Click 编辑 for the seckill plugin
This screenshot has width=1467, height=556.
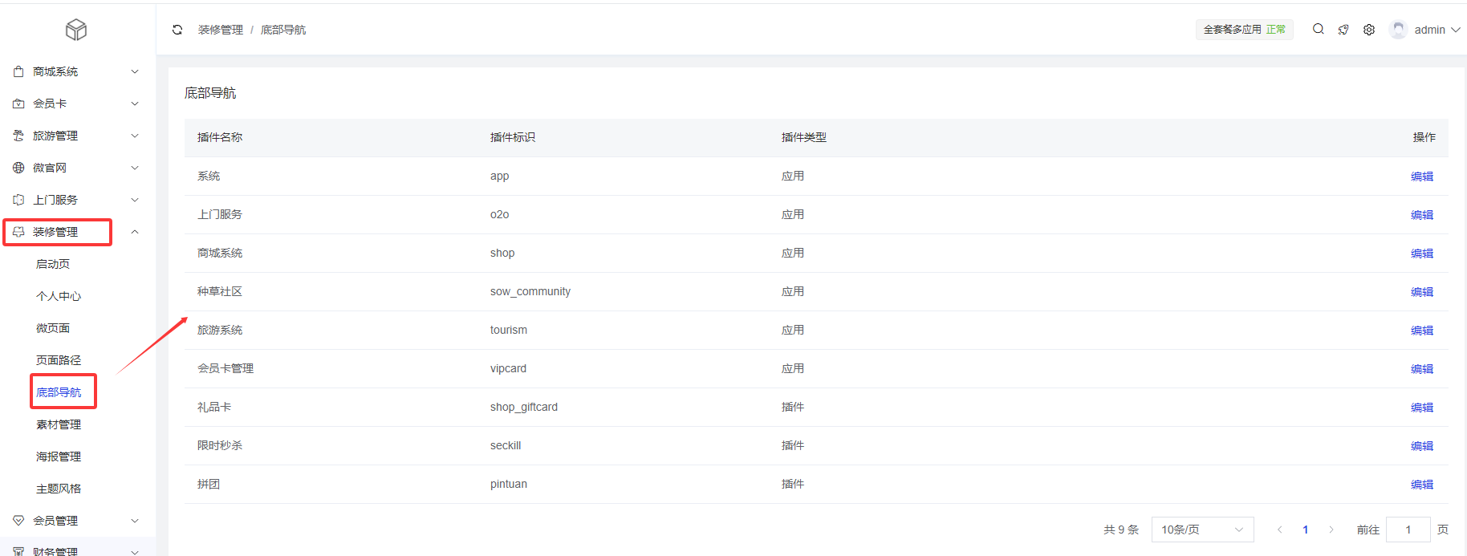point(1421,446)
